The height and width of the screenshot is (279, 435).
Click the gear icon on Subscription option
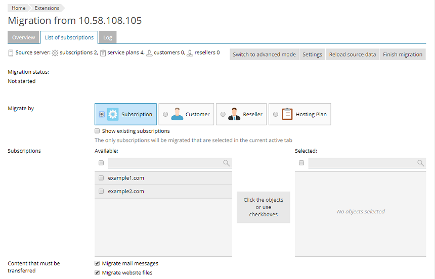(x=113, y=114)
